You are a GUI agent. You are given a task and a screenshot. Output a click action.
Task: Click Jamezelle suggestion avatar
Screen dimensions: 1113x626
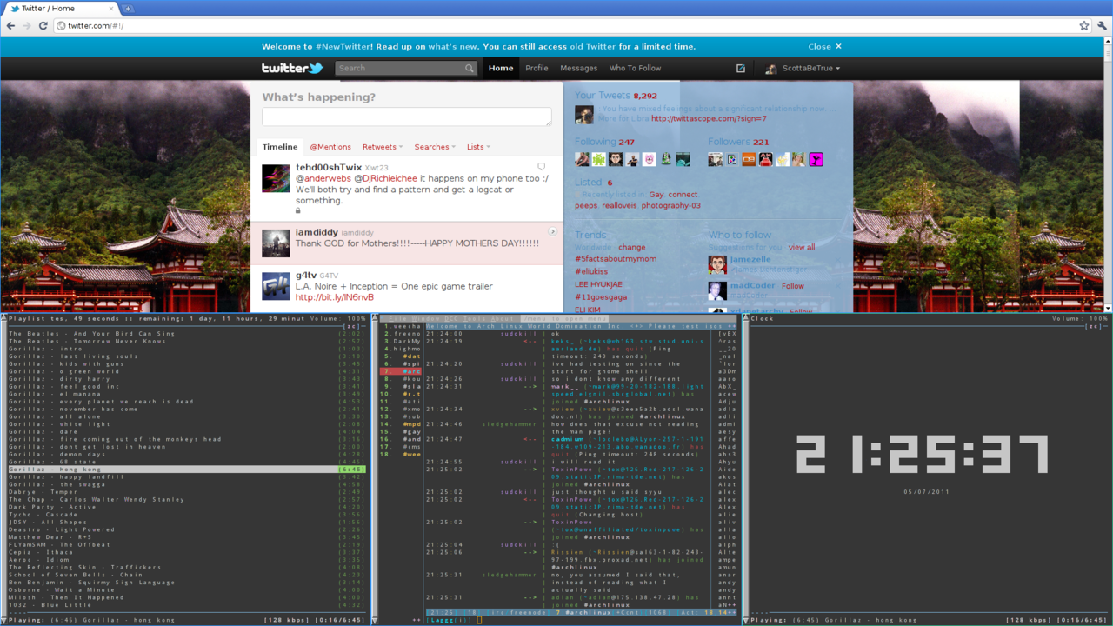[x=717, y=264]
